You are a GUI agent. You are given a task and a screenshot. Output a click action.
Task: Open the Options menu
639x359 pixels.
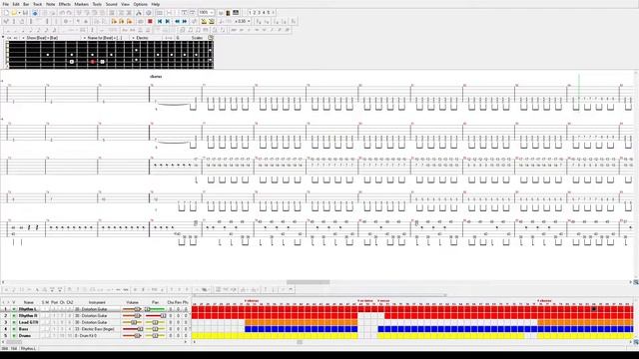pyautogui.click(x=140, y=4)
